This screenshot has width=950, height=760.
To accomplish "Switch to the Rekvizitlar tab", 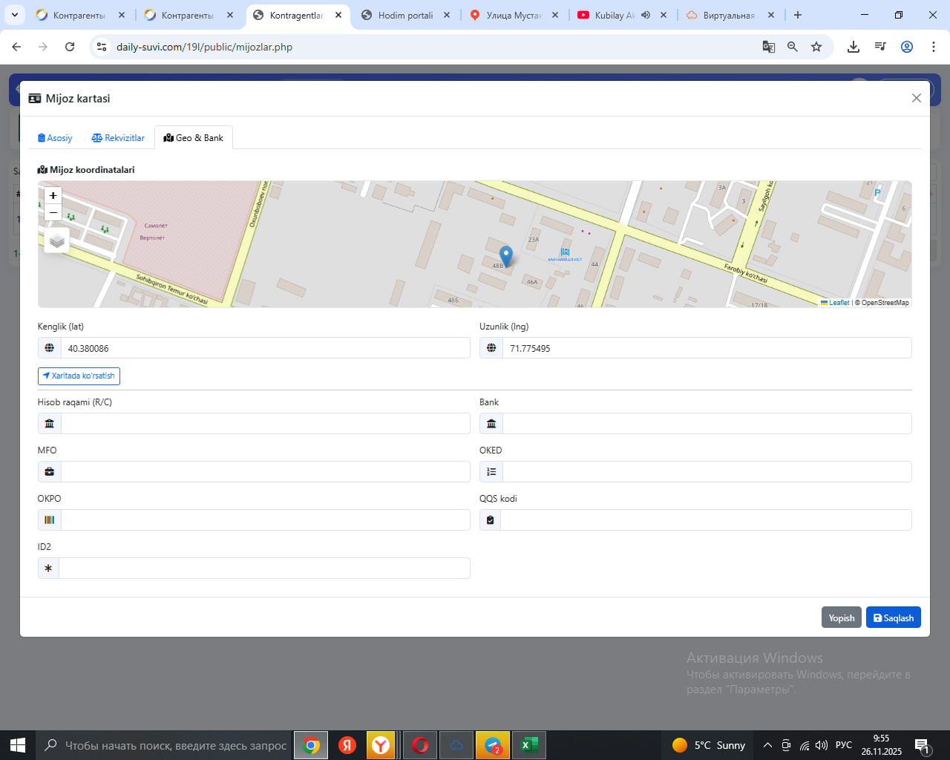I will (118, 138).
